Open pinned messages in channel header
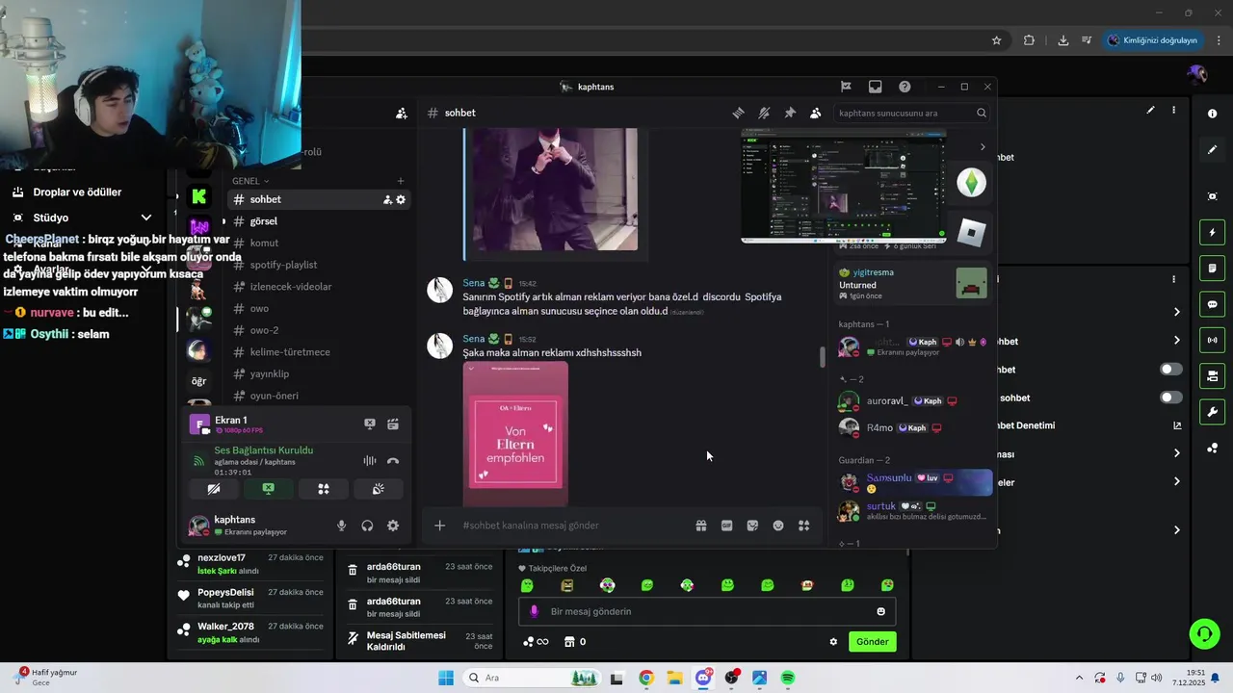The width and height of the screenshot is (1233, 693). click(790, 113)
